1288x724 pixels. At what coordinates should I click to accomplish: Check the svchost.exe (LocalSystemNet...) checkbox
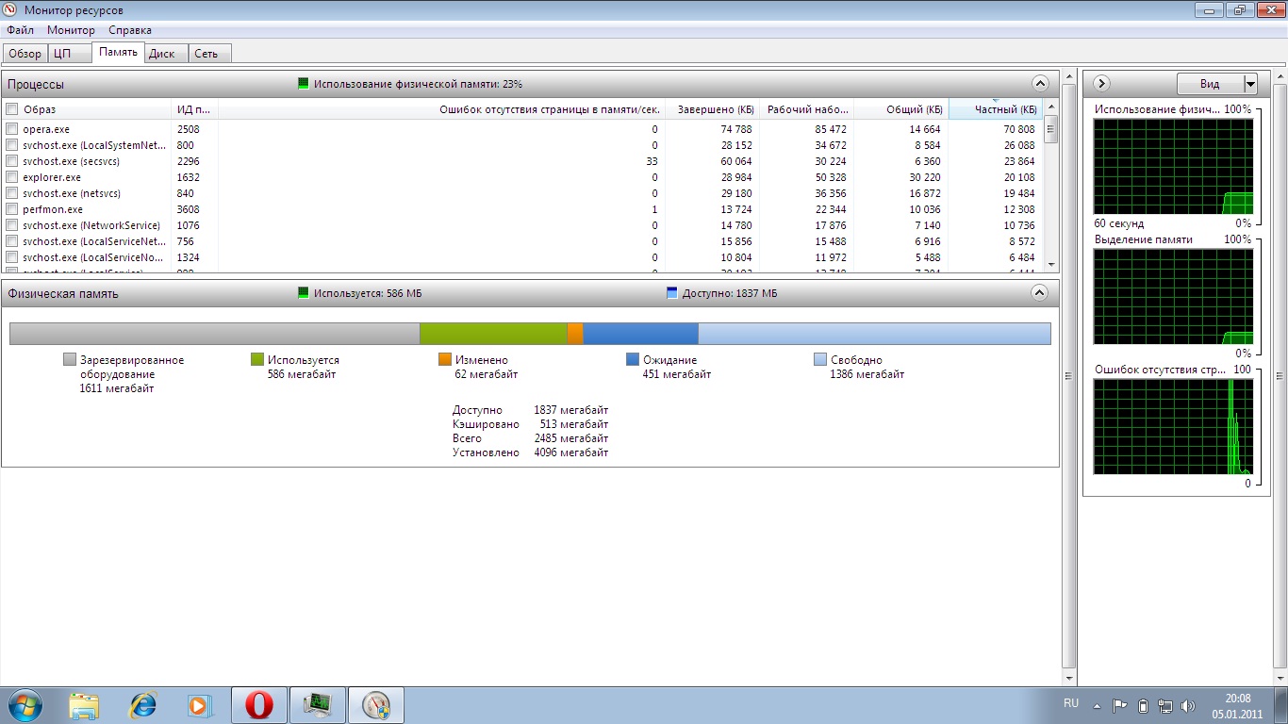12,145
